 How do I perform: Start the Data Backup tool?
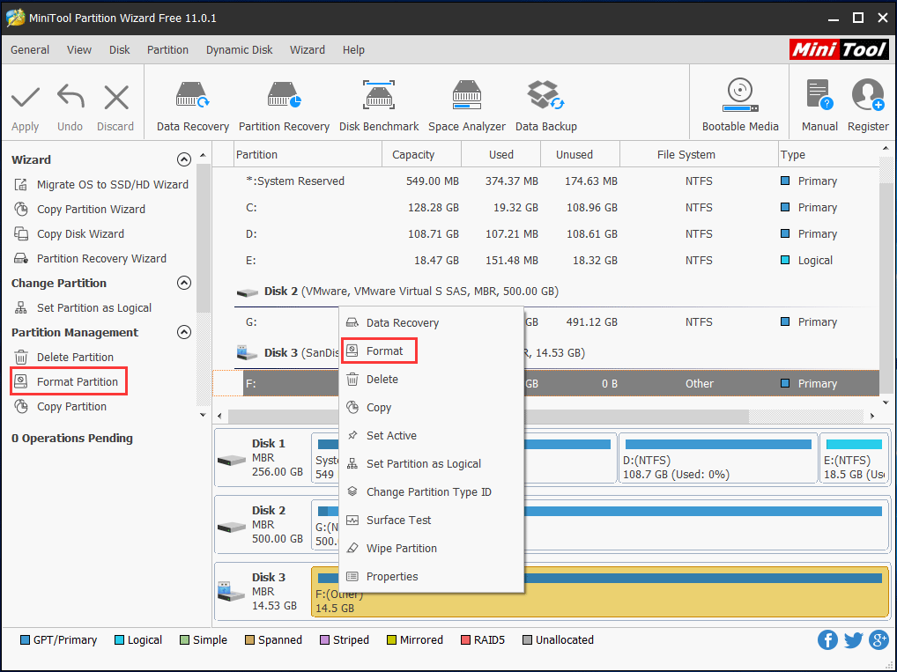(545, 101)
